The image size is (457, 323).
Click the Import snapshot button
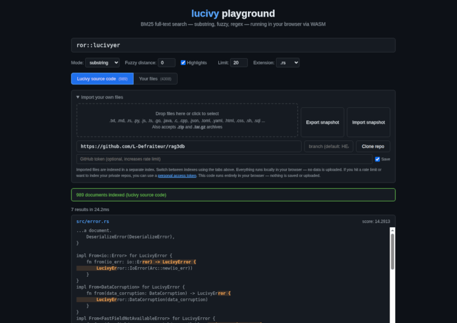point(368,122)
